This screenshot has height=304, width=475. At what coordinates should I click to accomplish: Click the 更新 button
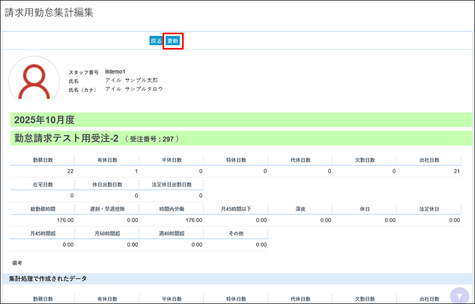173,41
